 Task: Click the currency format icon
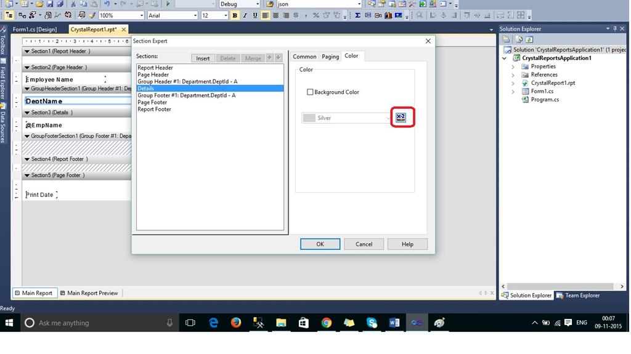(296, 15)
